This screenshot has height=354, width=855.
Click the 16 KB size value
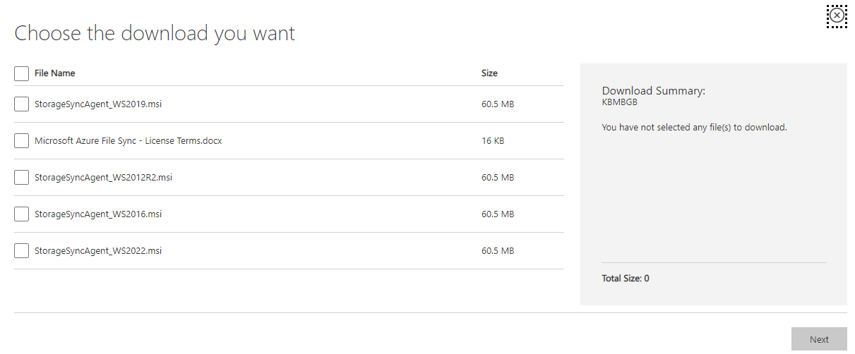[493, 141]
